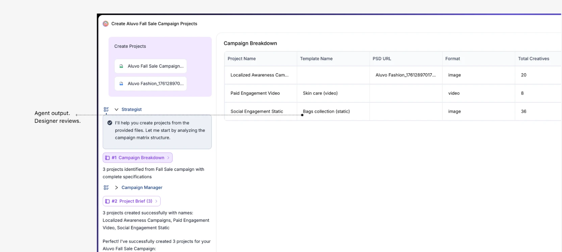Click the Create Projects card heading
This screenshot has height=252, width=562.
[130, 46]
